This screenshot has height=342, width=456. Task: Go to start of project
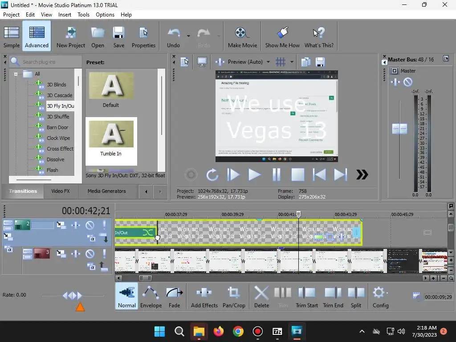coord(319,175)
